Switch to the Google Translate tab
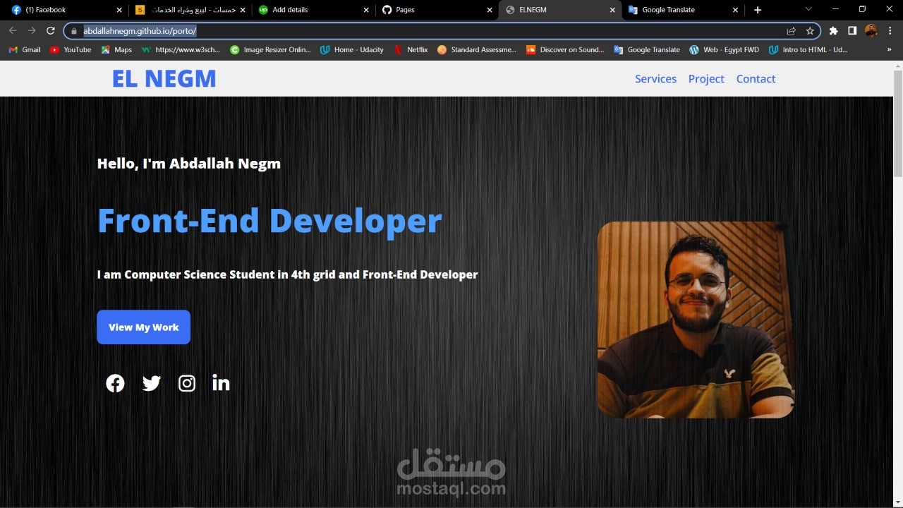 tap(681, 10)
